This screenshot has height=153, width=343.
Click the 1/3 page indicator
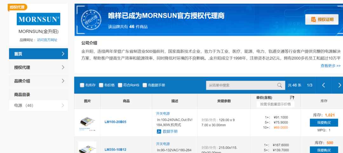(x=310, y=85)
